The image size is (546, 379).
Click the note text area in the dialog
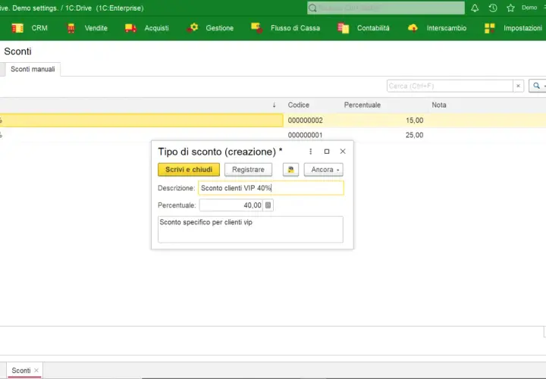click(x=250, y=230)
